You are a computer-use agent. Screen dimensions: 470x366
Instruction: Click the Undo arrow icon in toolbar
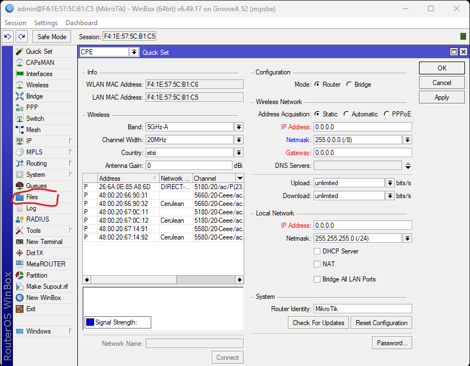[8, 36]
